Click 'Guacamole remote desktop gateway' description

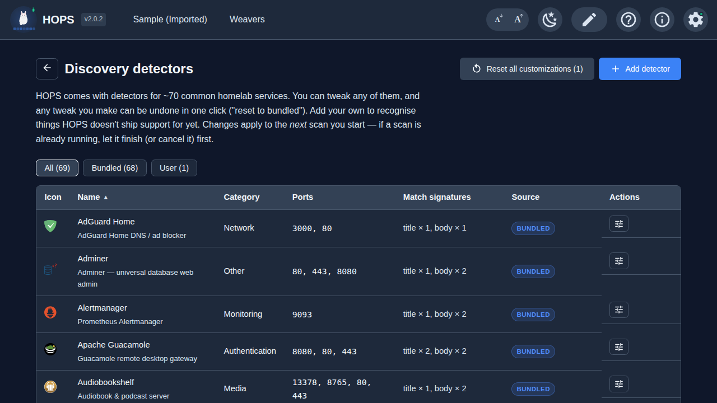[137, 358]
